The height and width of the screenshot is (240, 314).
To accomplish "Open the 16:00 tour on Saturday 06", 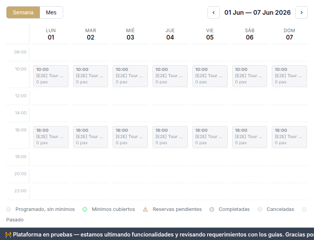I will point(249,137).
